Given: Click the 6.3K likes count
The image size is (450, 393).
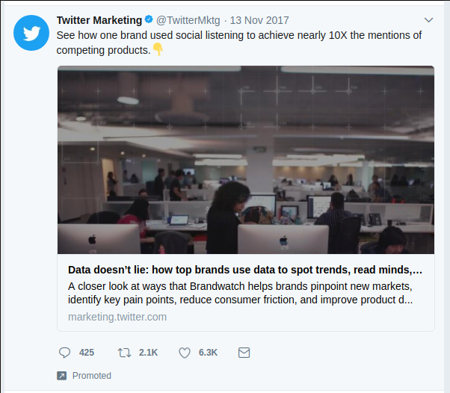Looking at the screenshot, I should [208, 353].
